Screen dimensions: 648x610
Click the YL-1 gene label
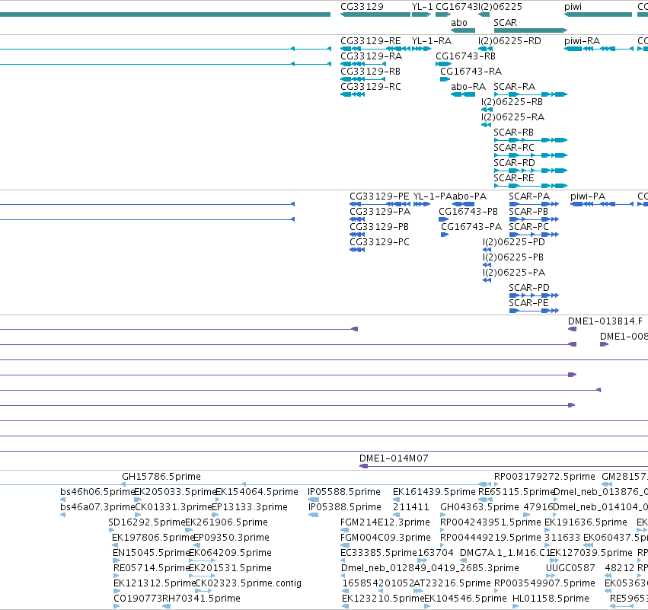(x=422, y=7)
